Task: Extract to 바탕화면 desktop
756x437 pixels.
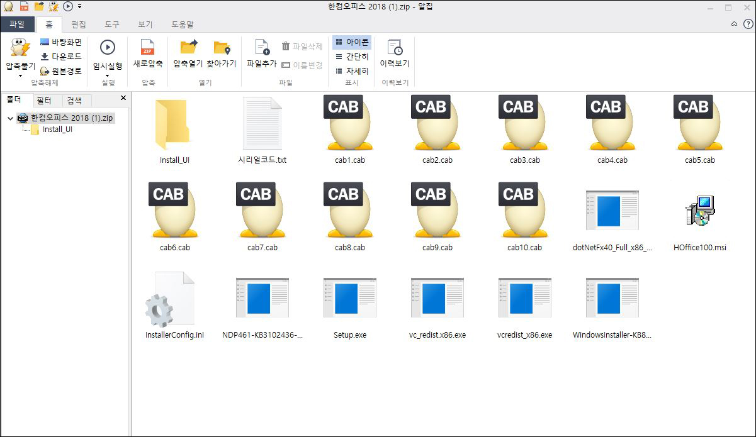Action: click(x=61, y=42)
